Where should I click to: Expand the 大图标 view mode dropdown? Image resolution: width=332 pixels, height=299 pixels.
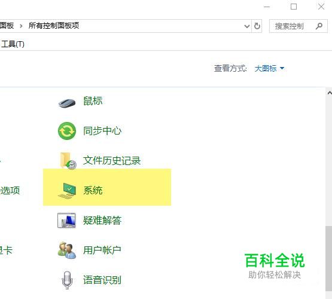[270, 68]
